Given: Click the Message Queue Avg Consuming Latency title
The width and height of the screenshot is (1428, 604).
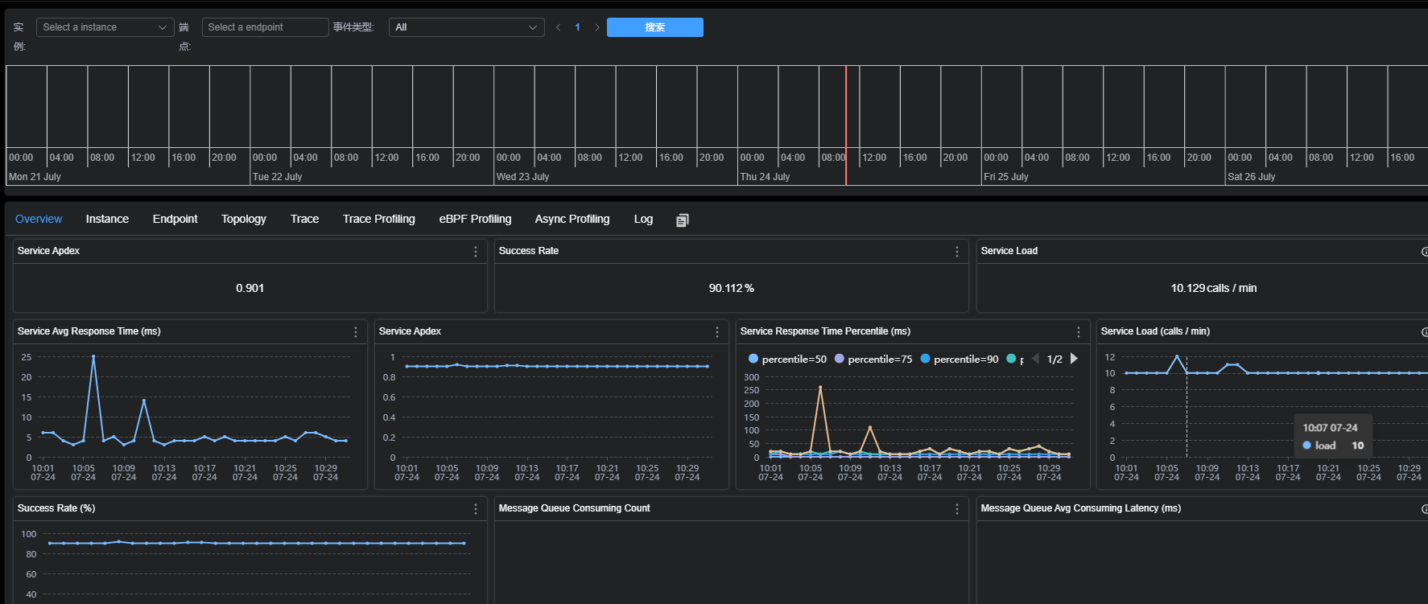Looking at the screenshot, I should 1080,508.
